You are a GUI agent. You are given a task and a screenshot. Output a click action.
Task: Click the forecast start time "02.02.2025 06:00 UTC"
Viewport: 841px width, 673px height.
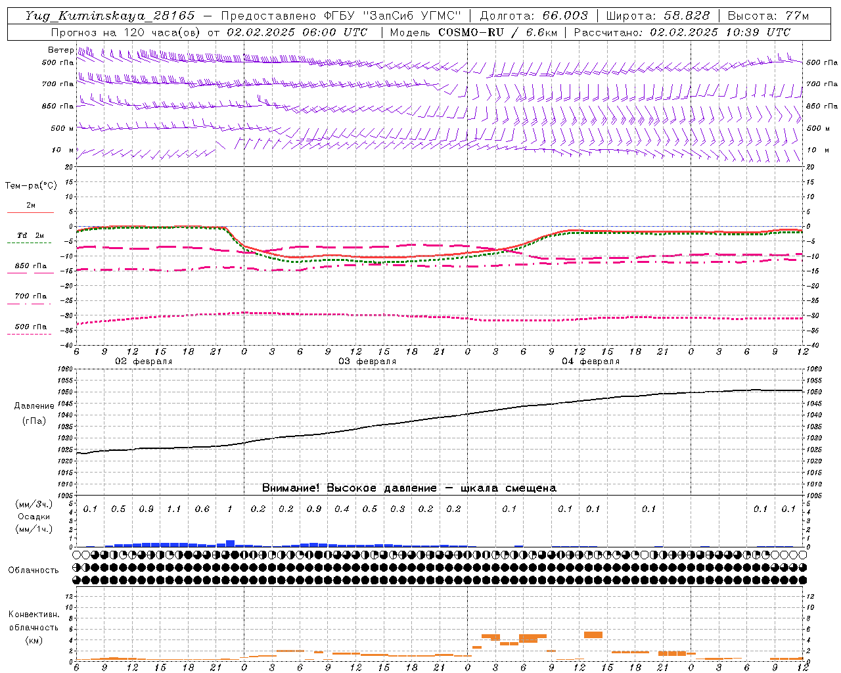click(297, 32)
